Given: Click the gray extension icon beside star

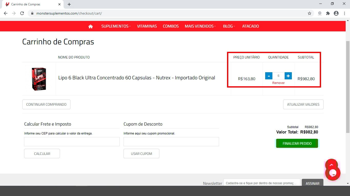Looking at the screenshot, I should click(x=320, y=13).
